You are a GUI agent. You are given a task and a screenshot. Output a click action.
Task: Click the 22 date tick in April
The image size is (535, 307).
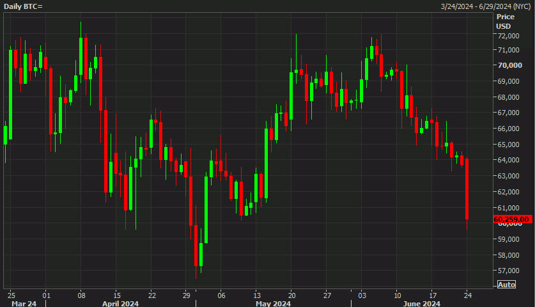click(152, 295)
